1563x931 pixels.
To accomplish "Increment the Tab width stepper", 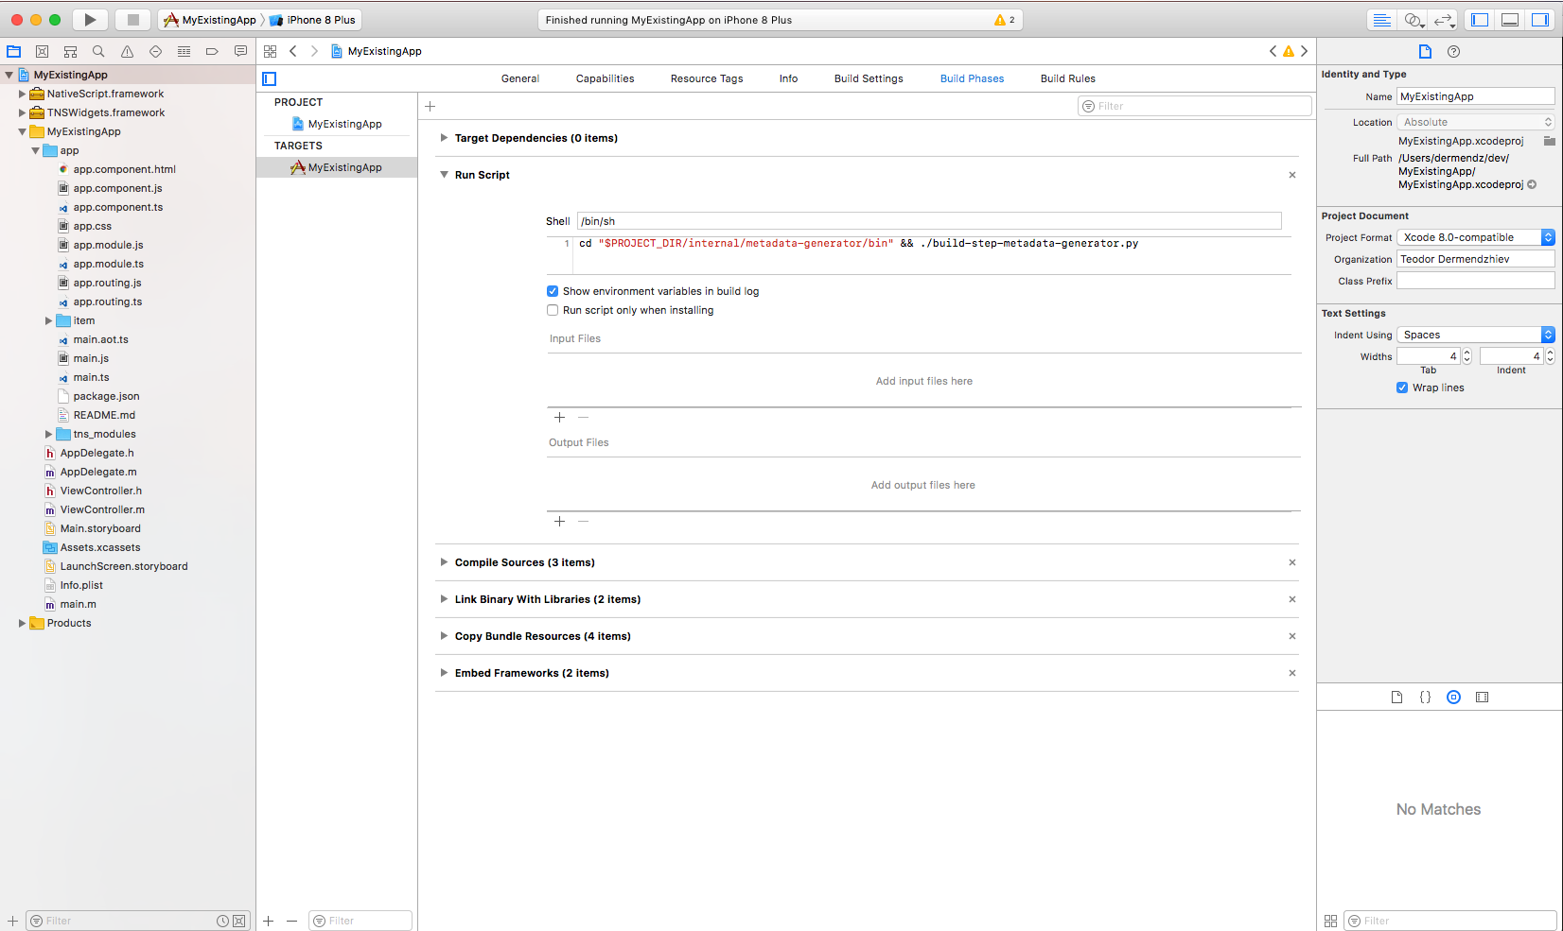I will (x=1466, y=353).
